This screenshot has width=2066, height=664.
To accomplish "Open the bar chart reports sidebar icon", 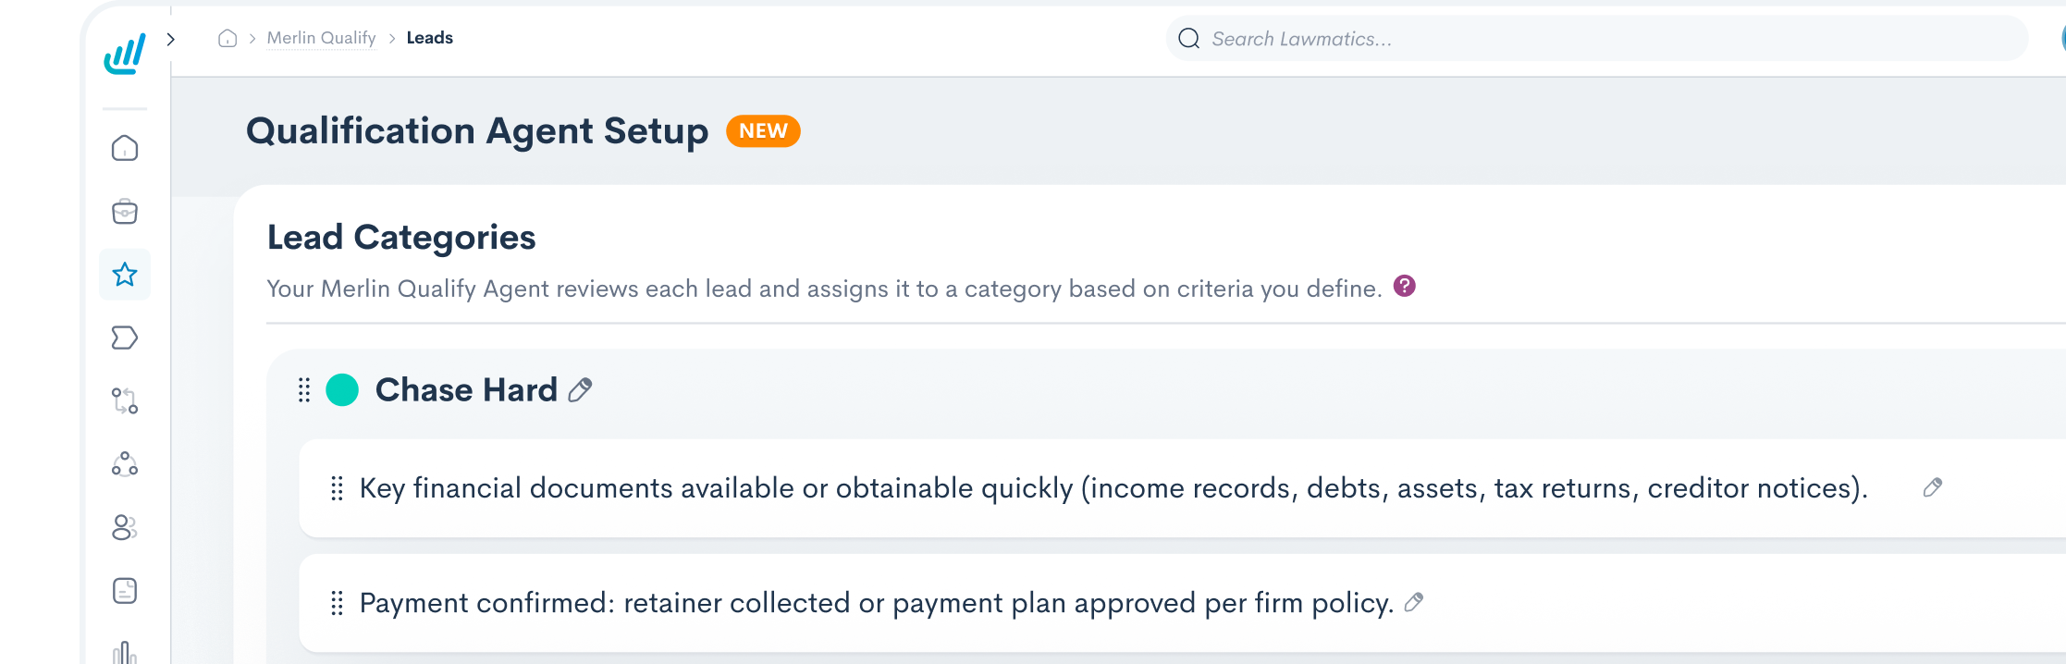I will [x=125, y=652].
